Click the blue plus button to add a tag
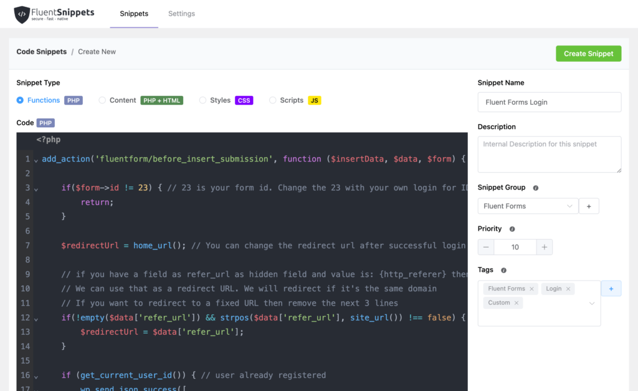Viewport: 638px width, 391px height. 611,288
